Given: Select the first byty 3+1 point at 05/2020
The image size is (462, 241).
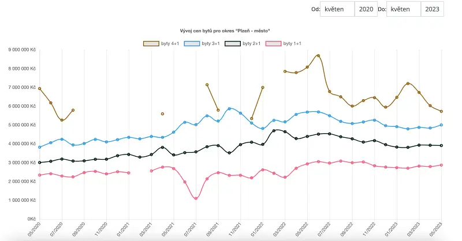Looking at the screenshot, I should 39,148.
